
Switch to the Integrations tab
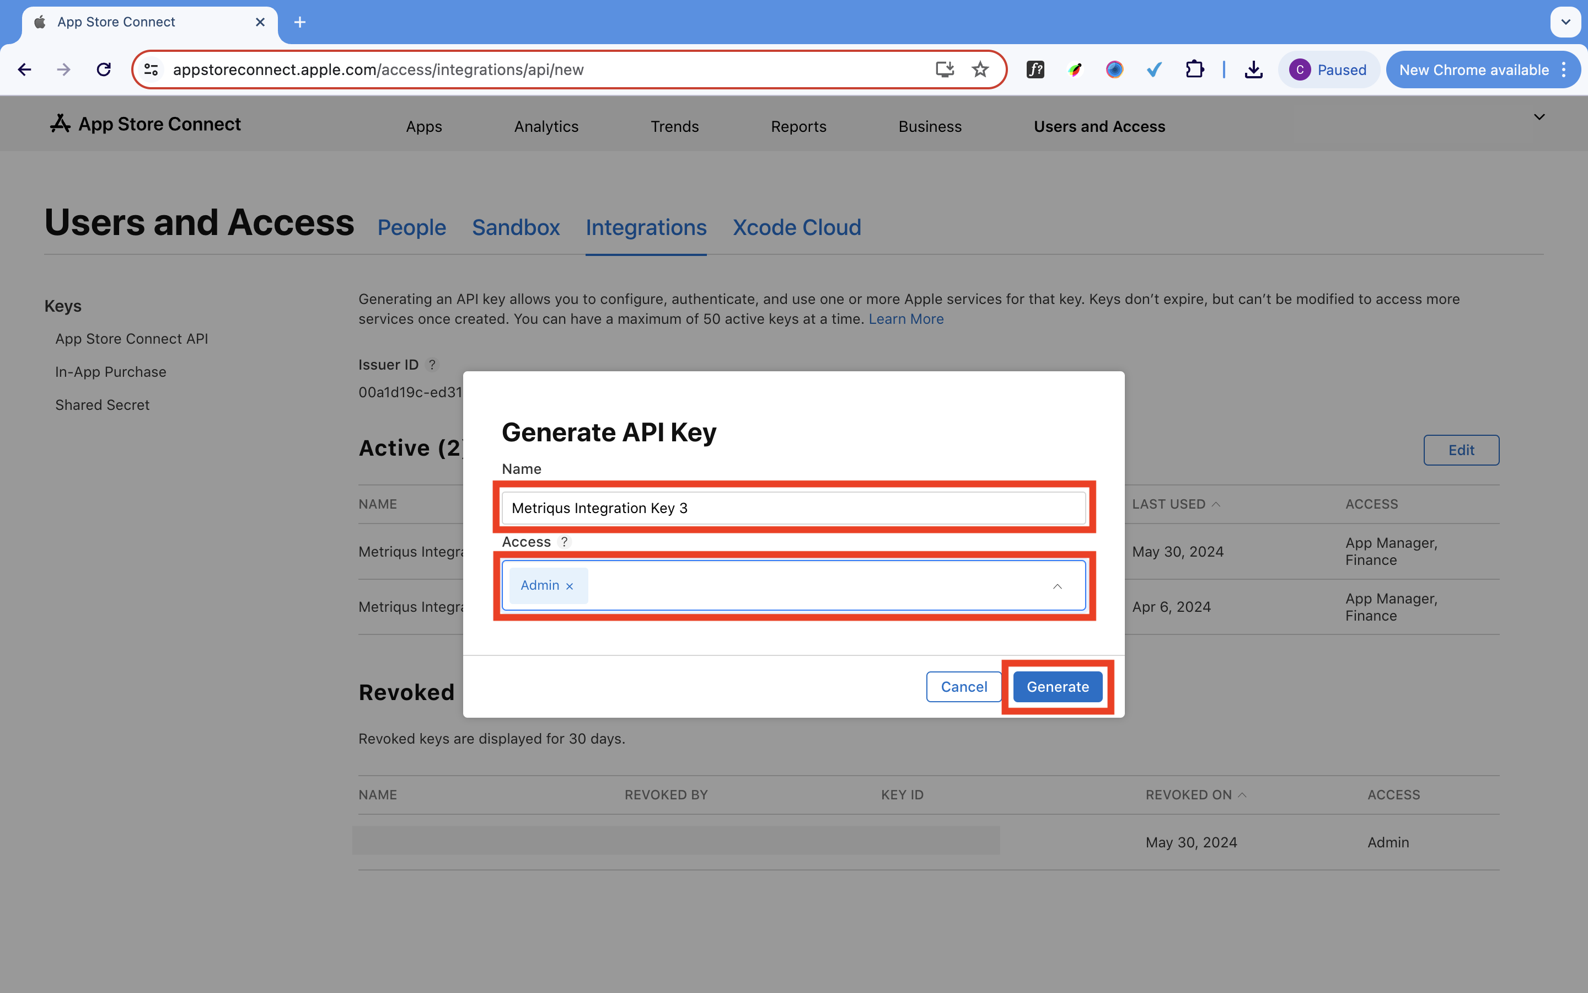646,227
